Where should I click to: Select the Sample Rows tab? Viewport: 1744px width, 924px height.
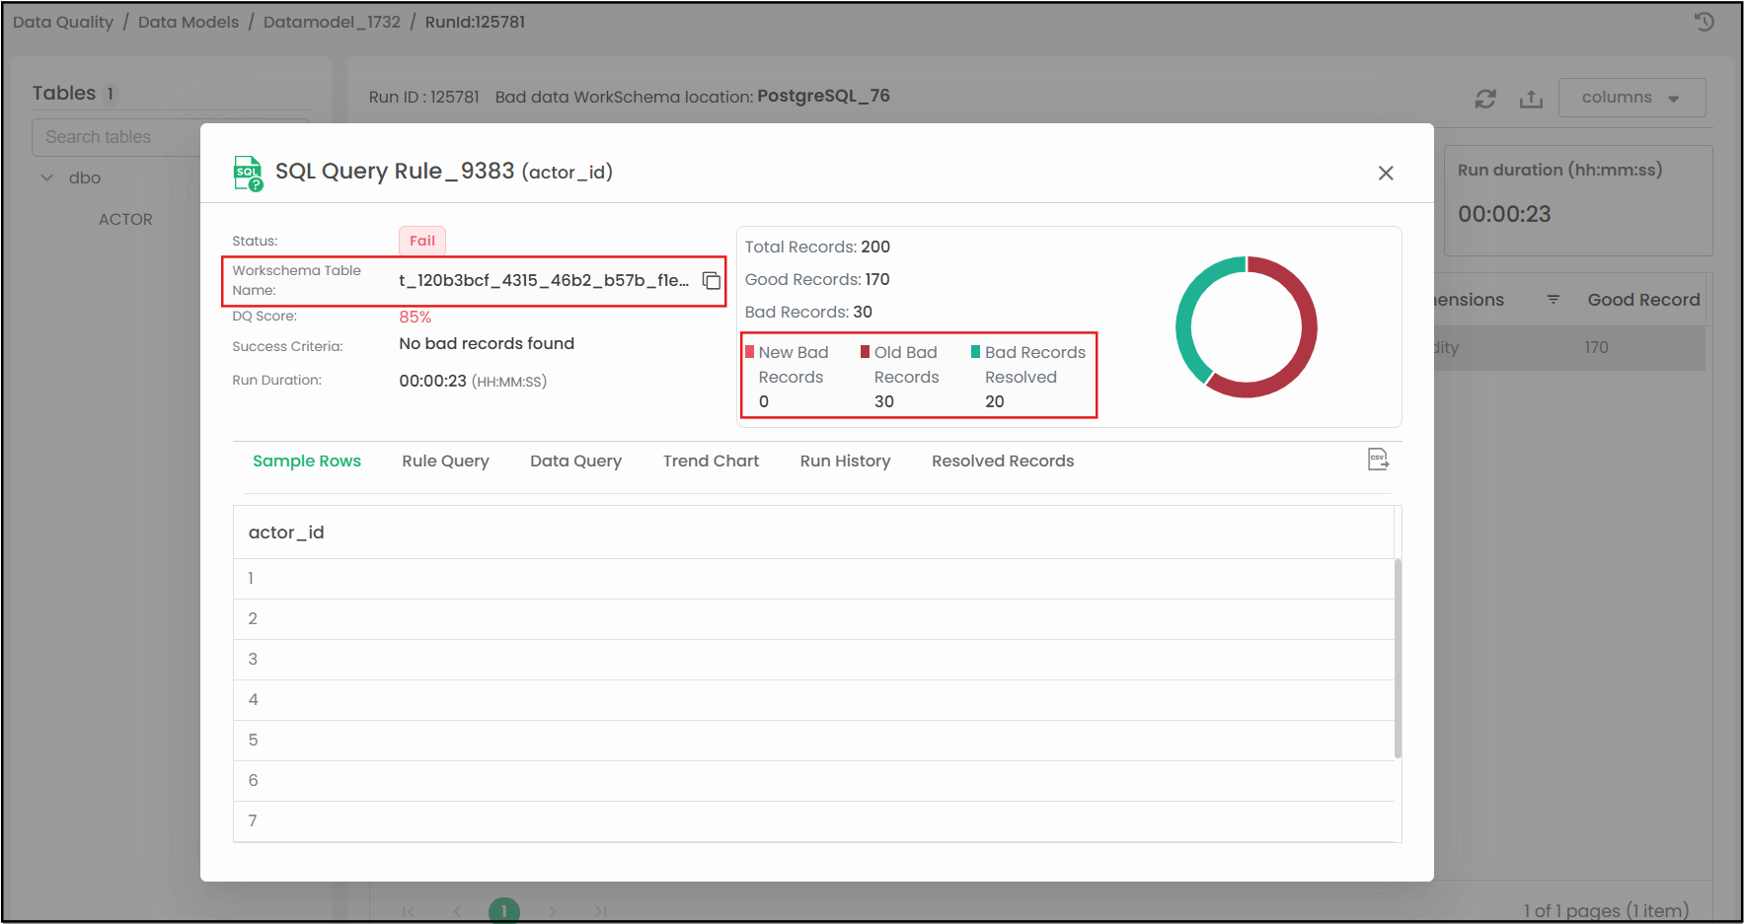pos(306,462)
